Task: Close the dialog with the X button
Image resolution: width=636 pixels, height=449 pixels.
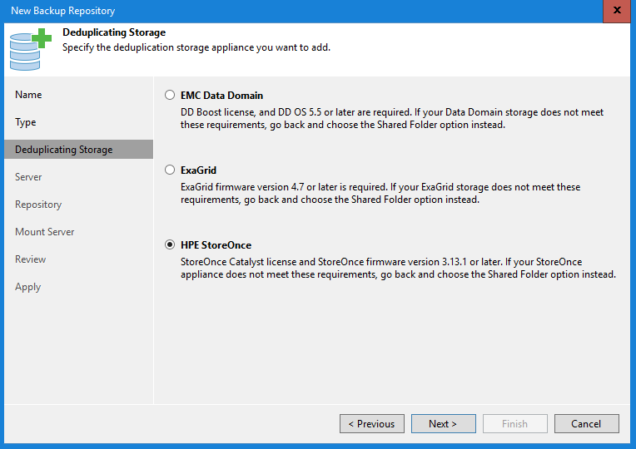Action: coord(617,11)
